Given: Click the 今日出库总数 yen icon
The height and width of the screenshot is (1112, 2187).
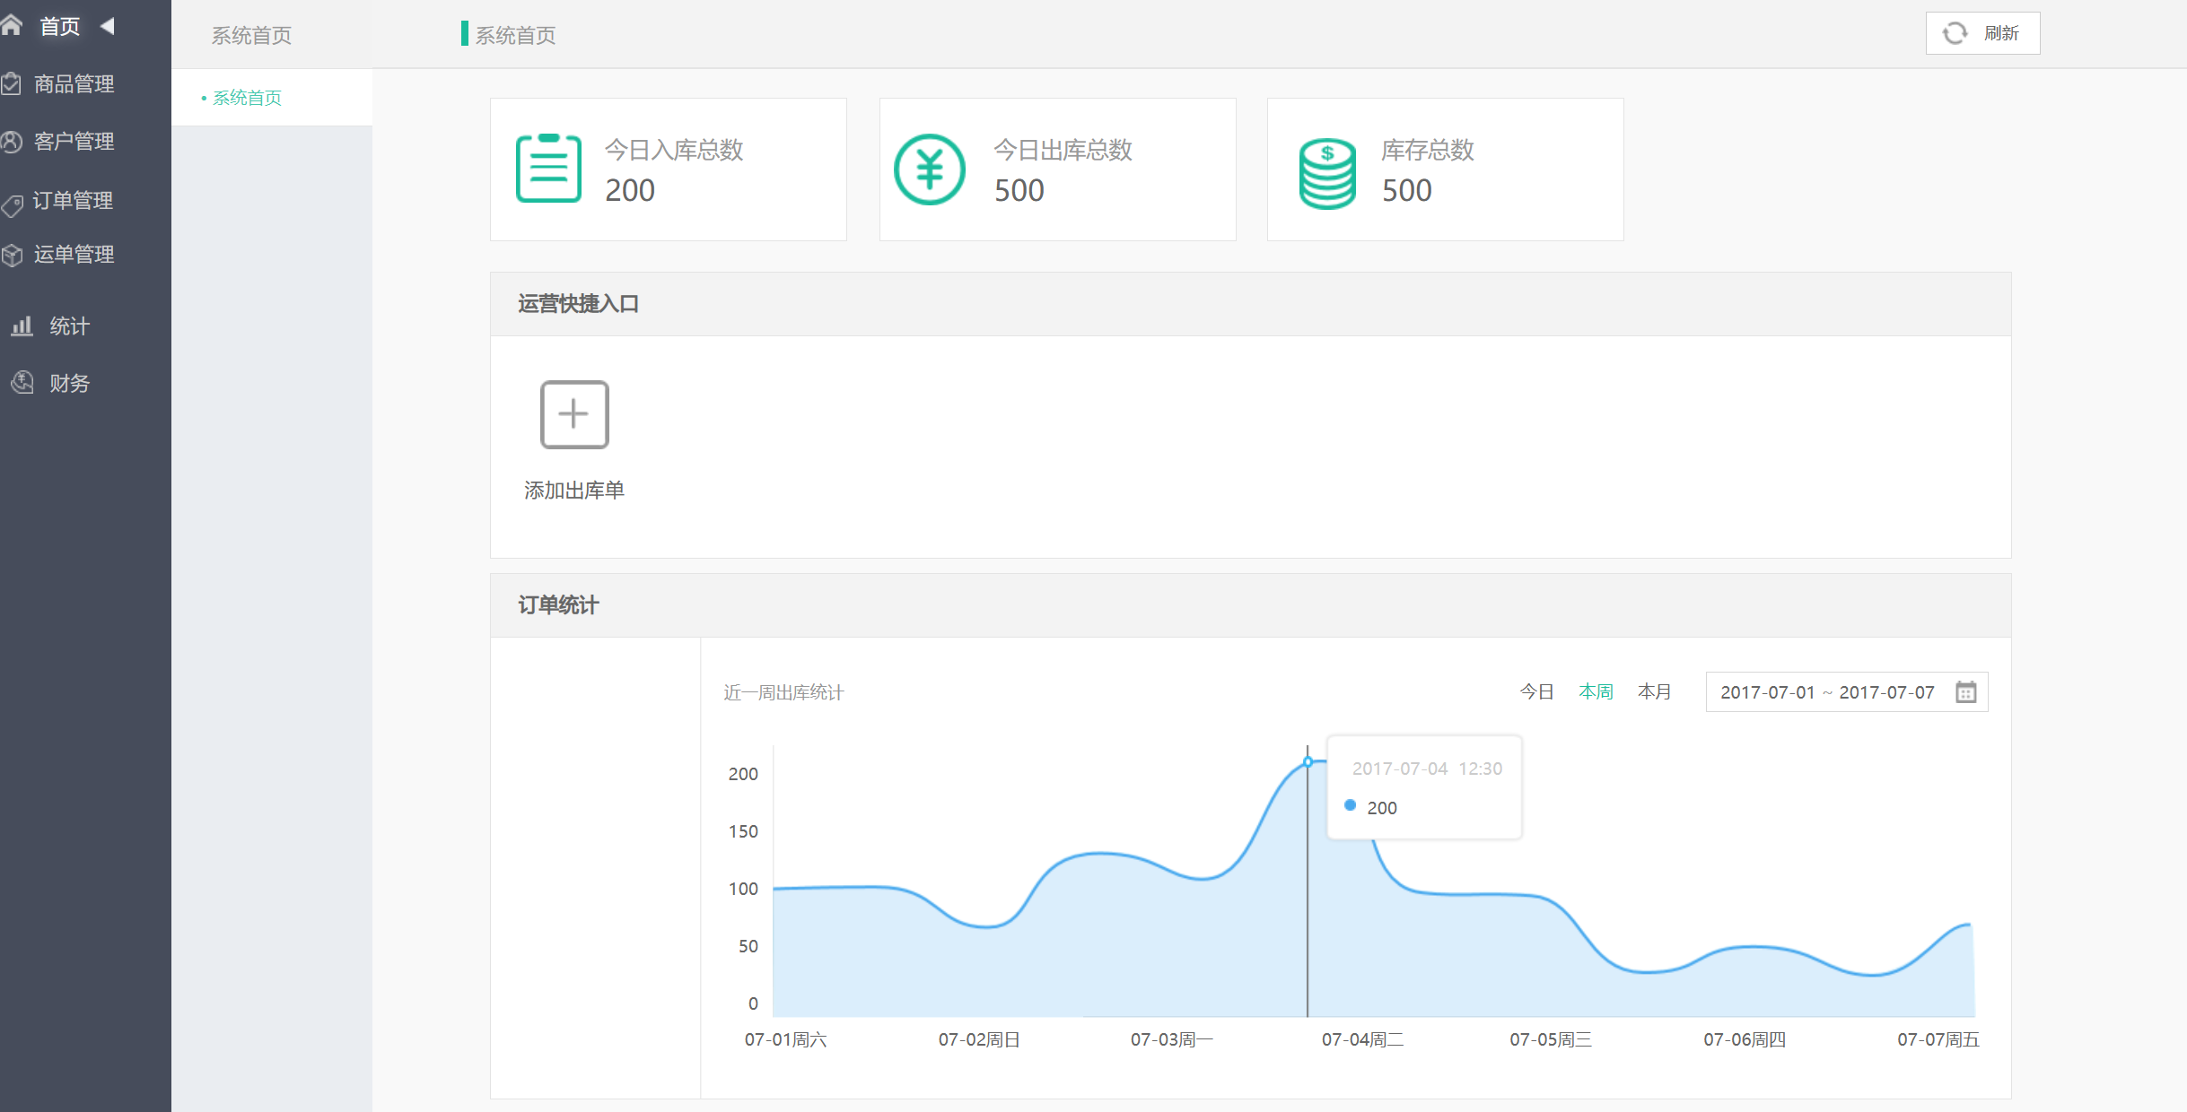Looking at the screenshot, I should click(x=930, y=169).
